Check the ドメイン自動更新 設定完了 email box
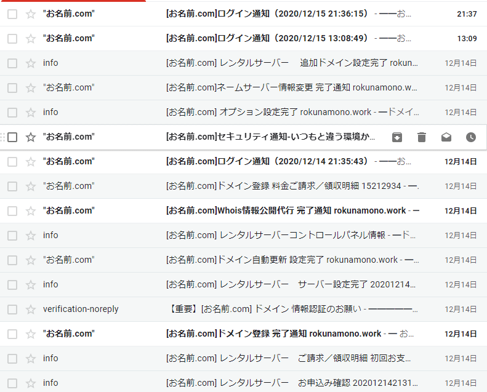Image resolution: width=487 pixels, height=392 pixels. 12,260
